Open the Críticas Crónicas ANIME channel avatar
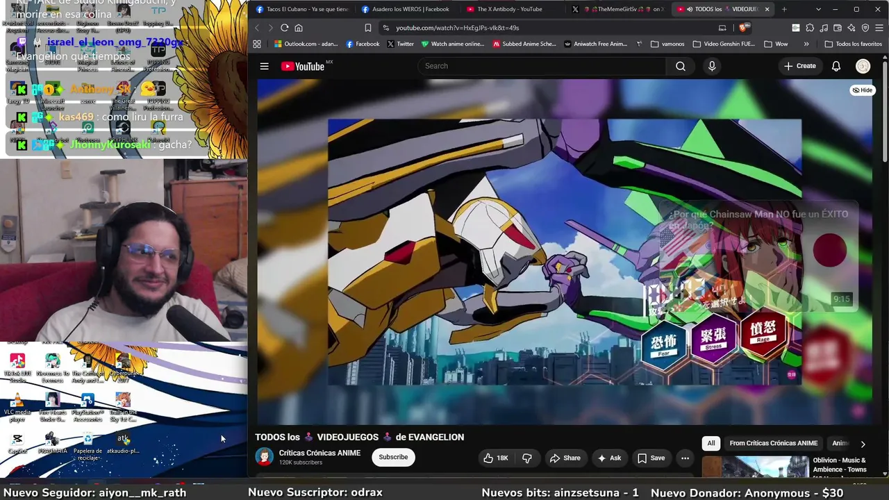The height and width of the screenshot is (500, 889). click(264, 457)
